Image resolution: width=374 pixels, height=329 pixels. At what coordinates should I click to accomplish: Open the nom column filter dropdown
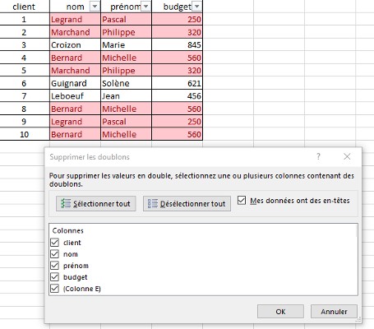(95, 7)
